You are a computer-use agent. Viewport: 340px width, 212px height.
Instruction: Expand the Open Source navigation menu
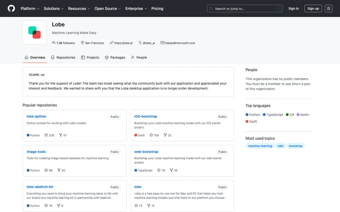click(108, 8)
